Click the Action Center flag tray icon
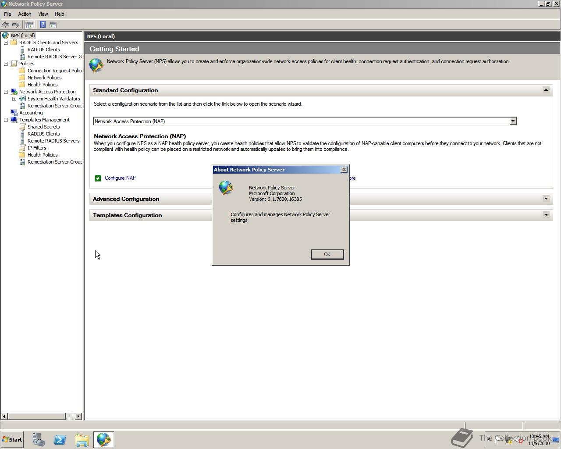The height and width of the screenshot is (449, 561). [499, 440]
